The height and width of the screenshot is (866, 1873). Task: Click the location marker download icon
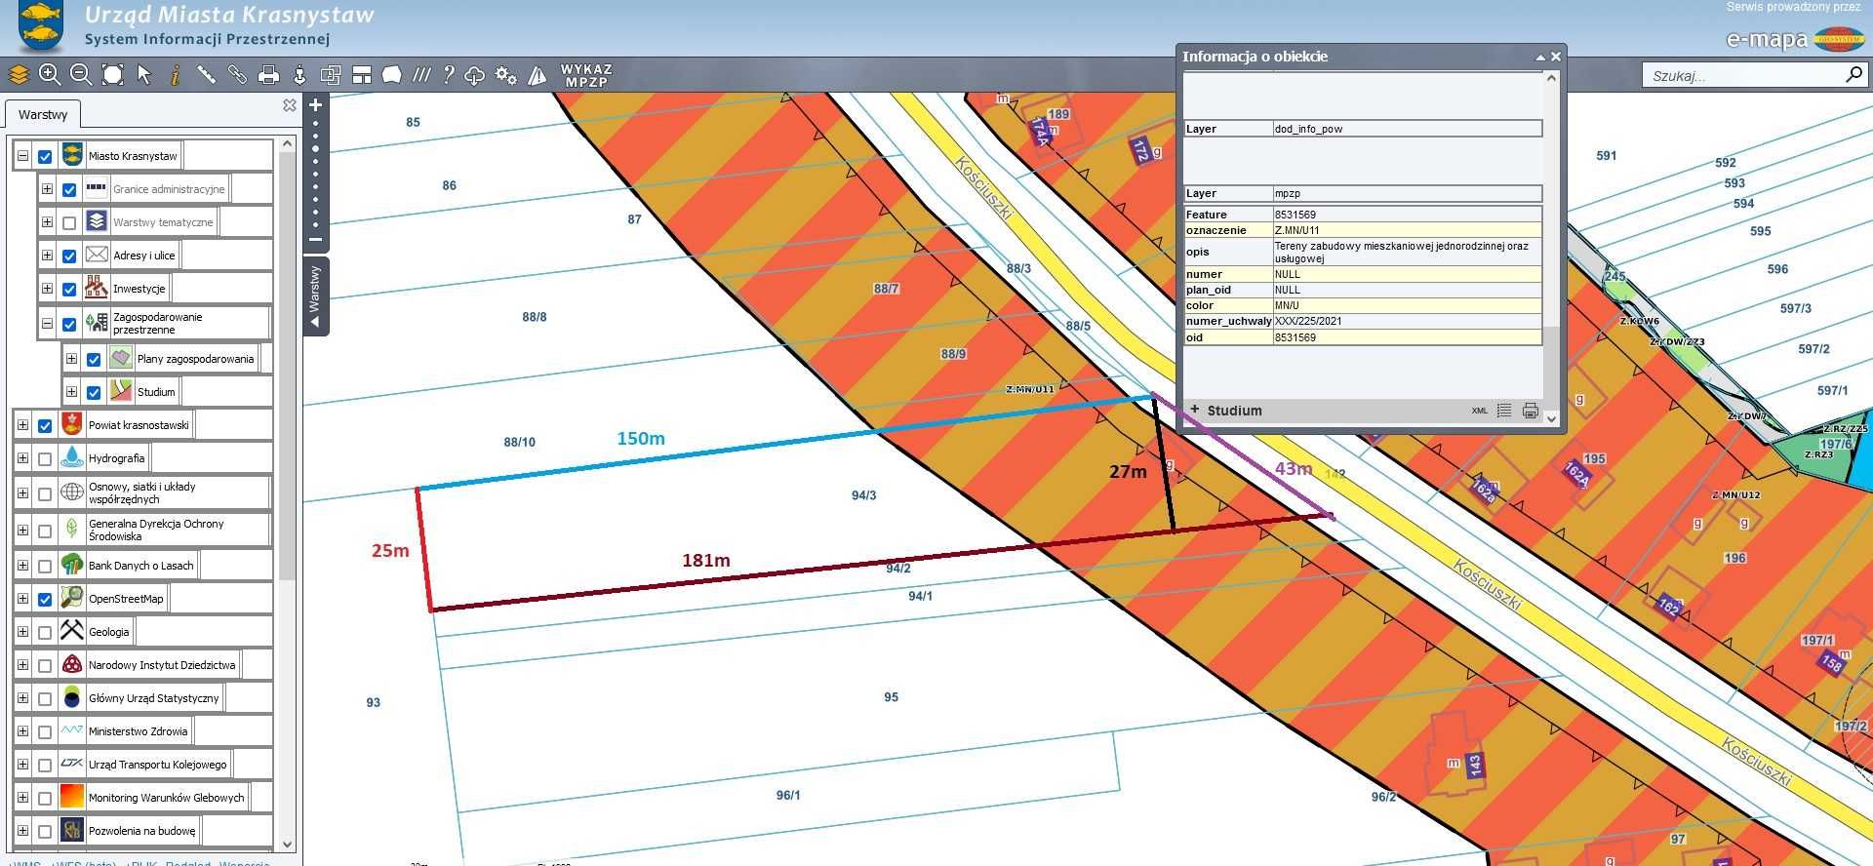coord(299,74)
